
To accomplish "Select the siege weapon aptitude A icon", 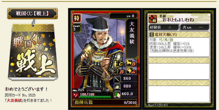I will (x=131, y=71).
